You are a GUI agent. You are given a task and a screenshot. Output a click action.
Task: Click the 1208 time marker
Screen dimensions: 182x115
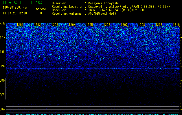[142, 25]
